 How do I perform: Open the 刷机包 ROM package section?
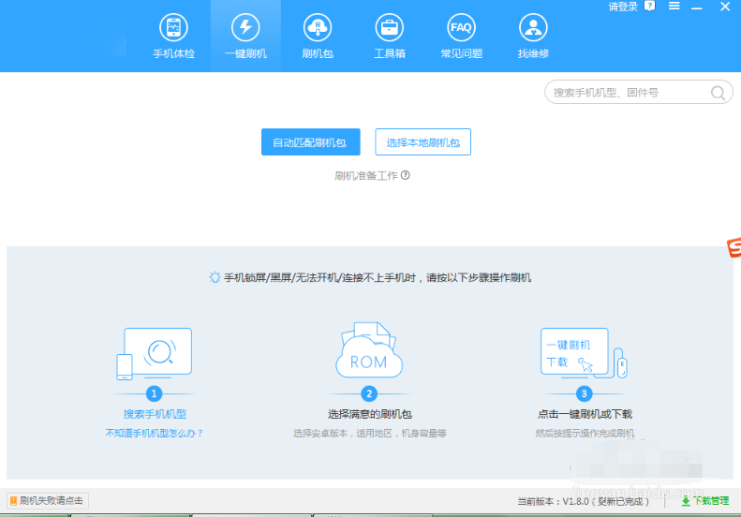(x=318, y=36)
